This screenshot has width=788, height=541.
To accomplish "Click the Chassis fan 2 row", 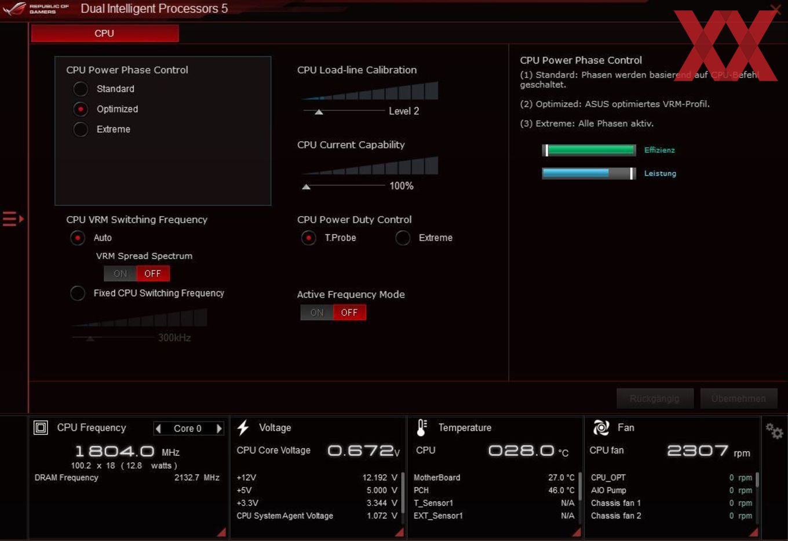I will coord(672,516).
